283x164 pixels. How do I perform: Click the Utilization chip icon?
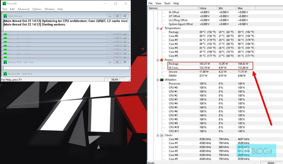click(162, 80)
